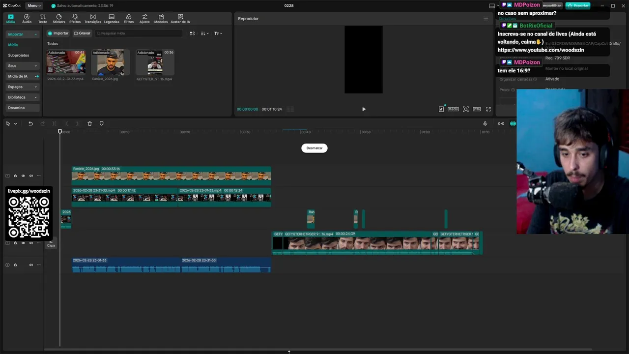This screenshot has width=629, height=354.
Task: Open the 9:16 aspect ratio button
Action: coord(477,109)
